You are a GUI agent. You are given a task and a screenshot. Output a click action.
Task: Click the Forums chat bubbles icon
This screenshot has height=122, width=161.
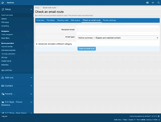[x=3, y=94]
